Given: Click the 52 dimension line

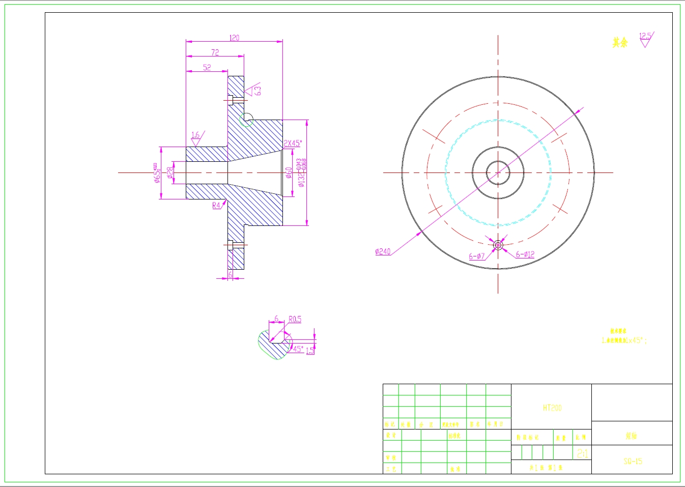Looking at the screenshot, I should tap(206, 66).
